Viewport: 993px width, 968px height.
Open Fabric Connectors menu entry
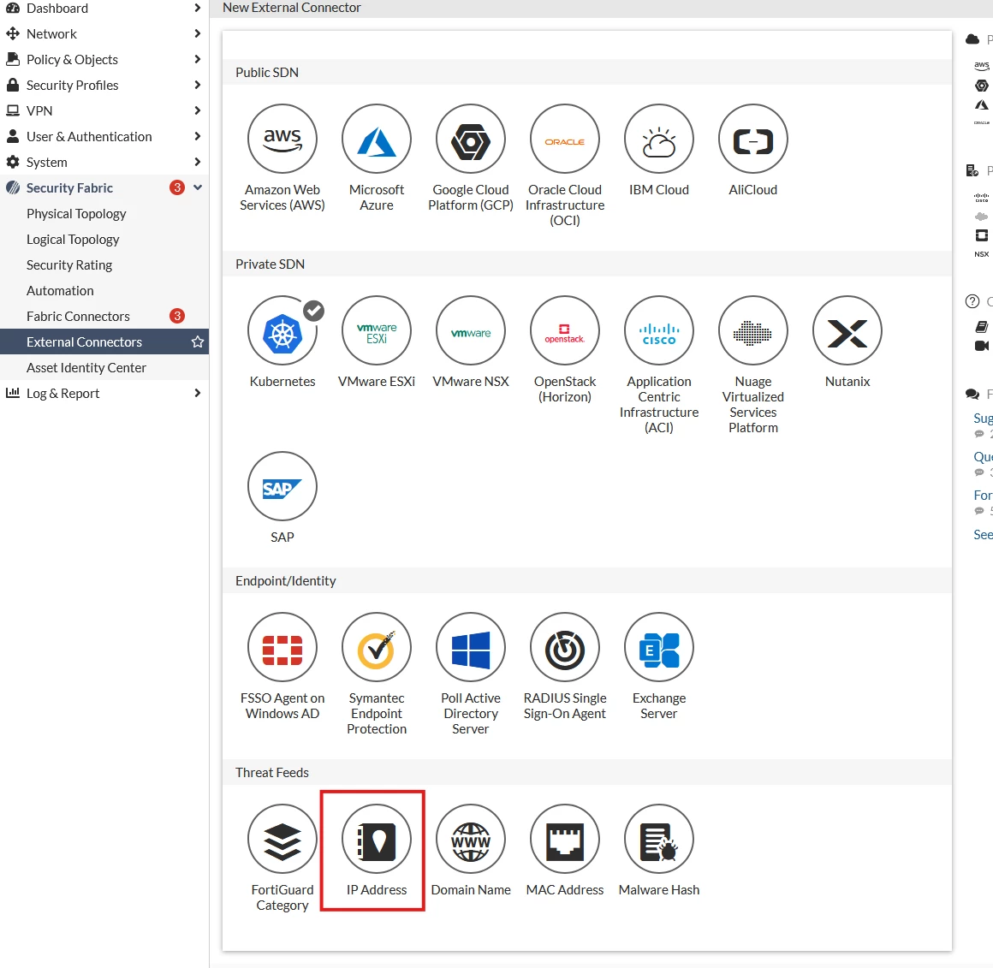pyautogui.click(x=78, y=316)
